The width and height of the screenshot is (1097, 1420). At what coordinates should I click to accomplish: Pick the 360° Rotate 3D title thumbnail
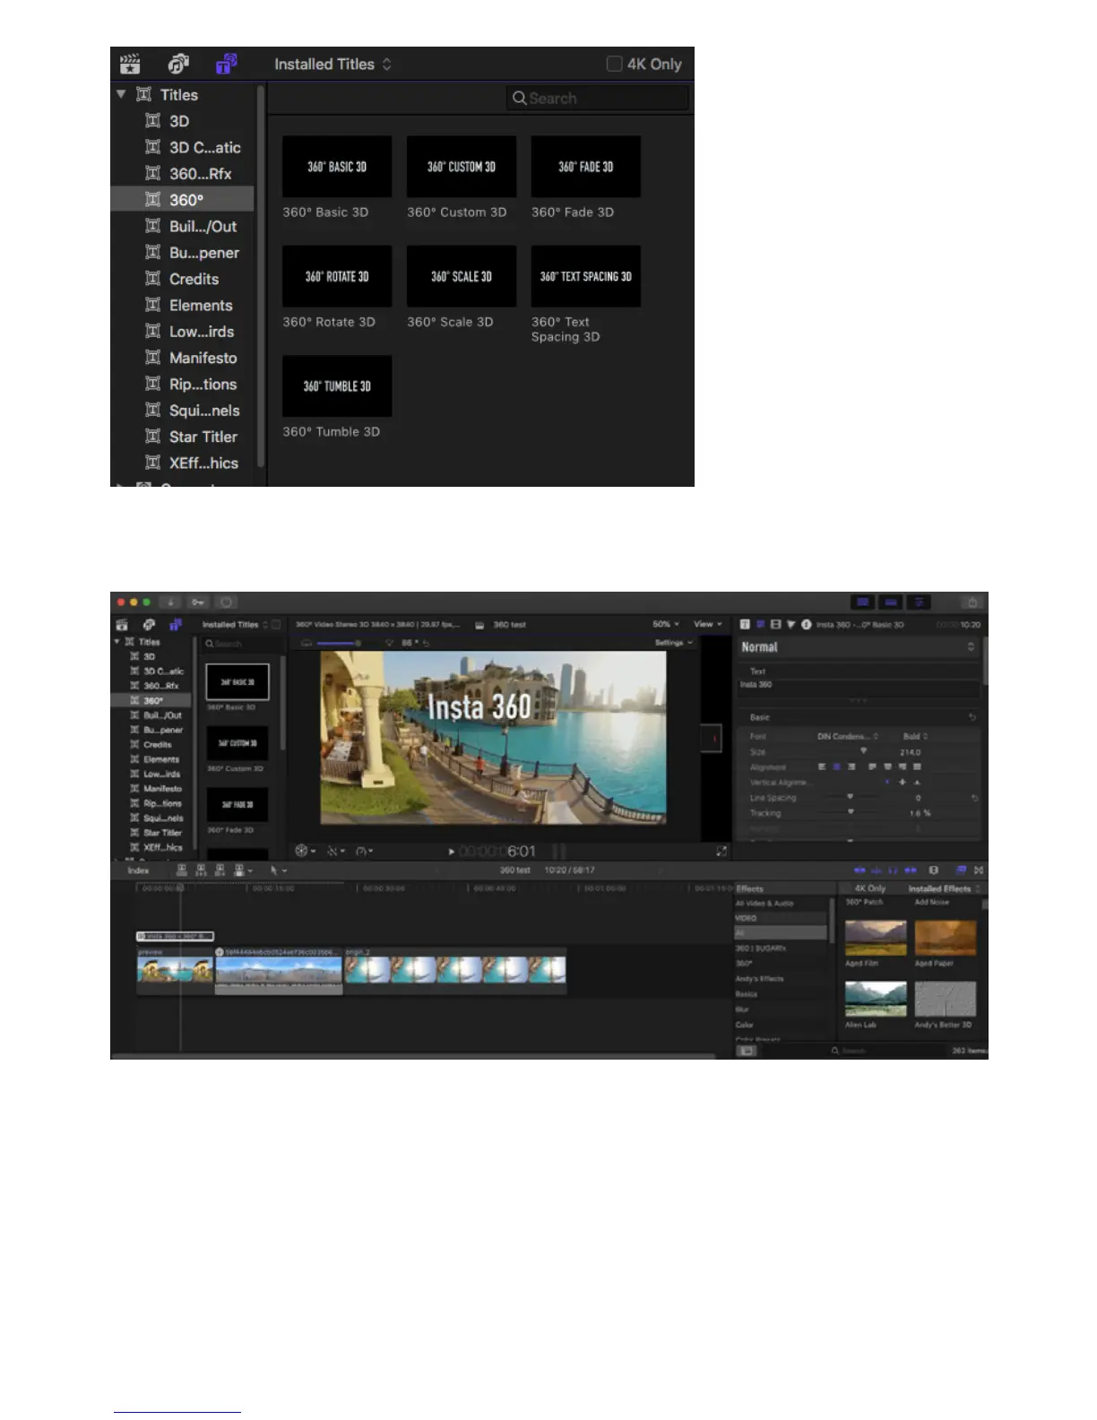(337, 276)
